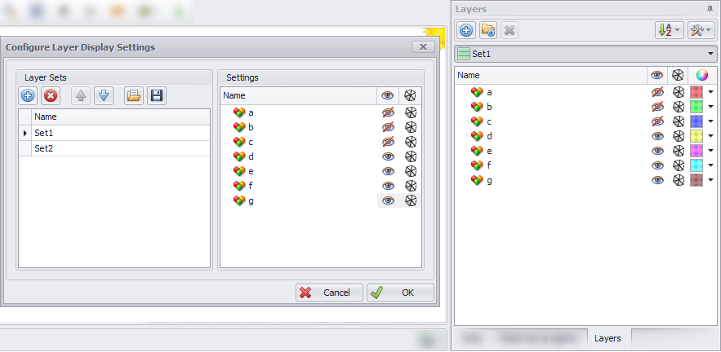
Task: Click OK to confirm settings
Action: point(400,293)
